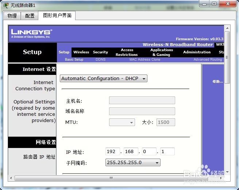Click the Linksys logo
Viewport: 239px width, 190px height.
[31, 34]
